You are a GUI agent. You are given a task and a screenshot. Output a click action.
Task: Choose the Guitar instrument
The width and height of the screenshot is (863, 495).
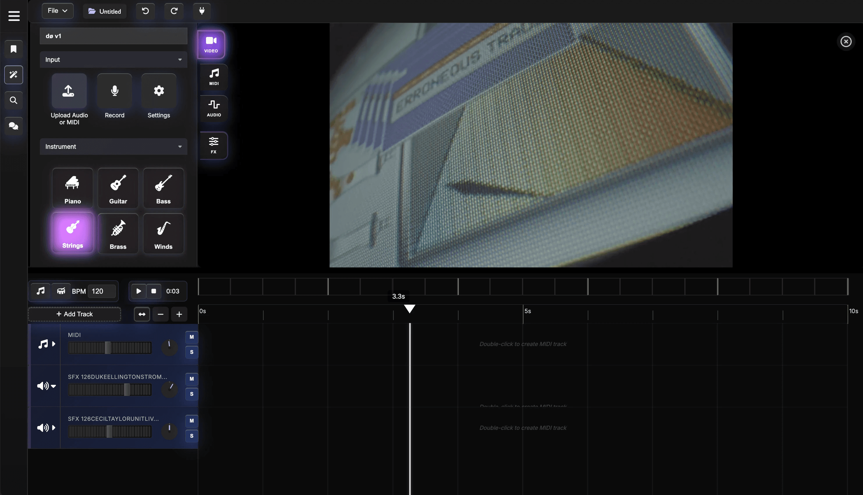pos(118,188)
